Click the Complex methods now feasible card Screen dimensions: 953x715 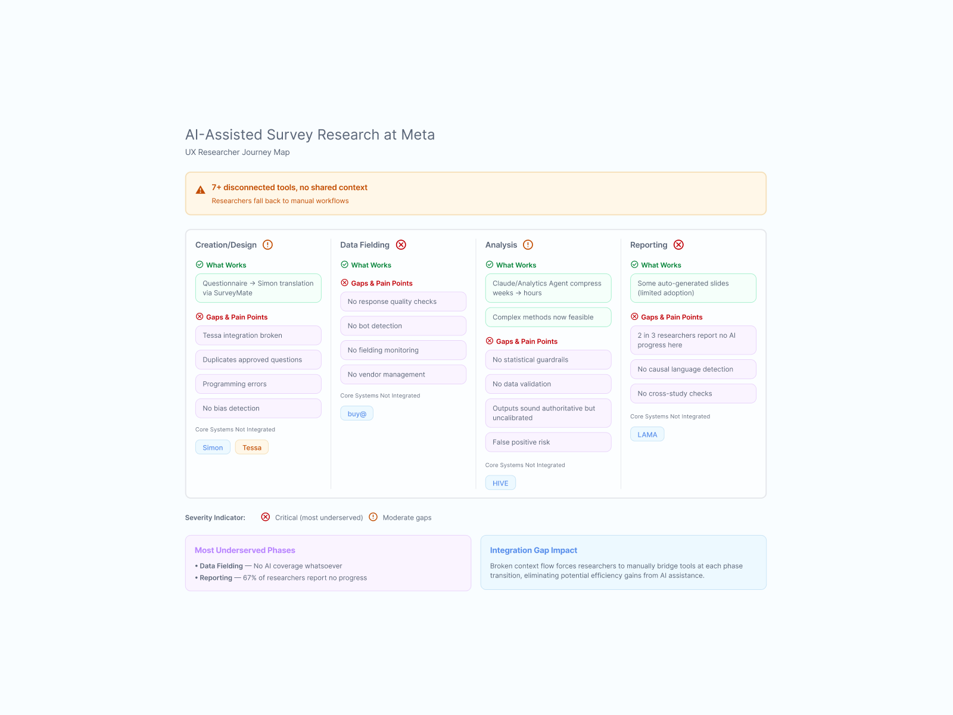[549, 317]
